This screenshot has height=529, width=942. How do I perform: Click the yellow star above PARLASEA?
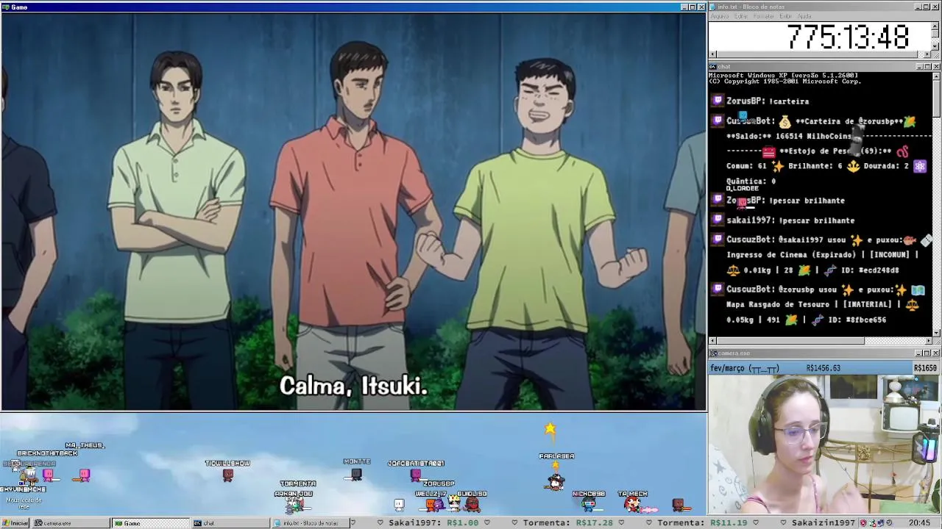click(550, 428)
